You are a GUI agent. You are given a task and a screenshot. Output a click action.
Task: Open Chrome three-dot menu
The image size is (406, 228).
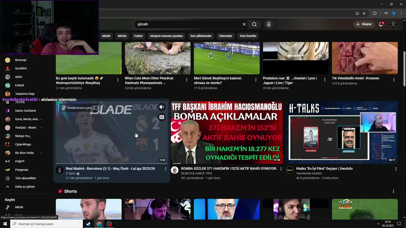pyautogui.click(x=401, y=13)
